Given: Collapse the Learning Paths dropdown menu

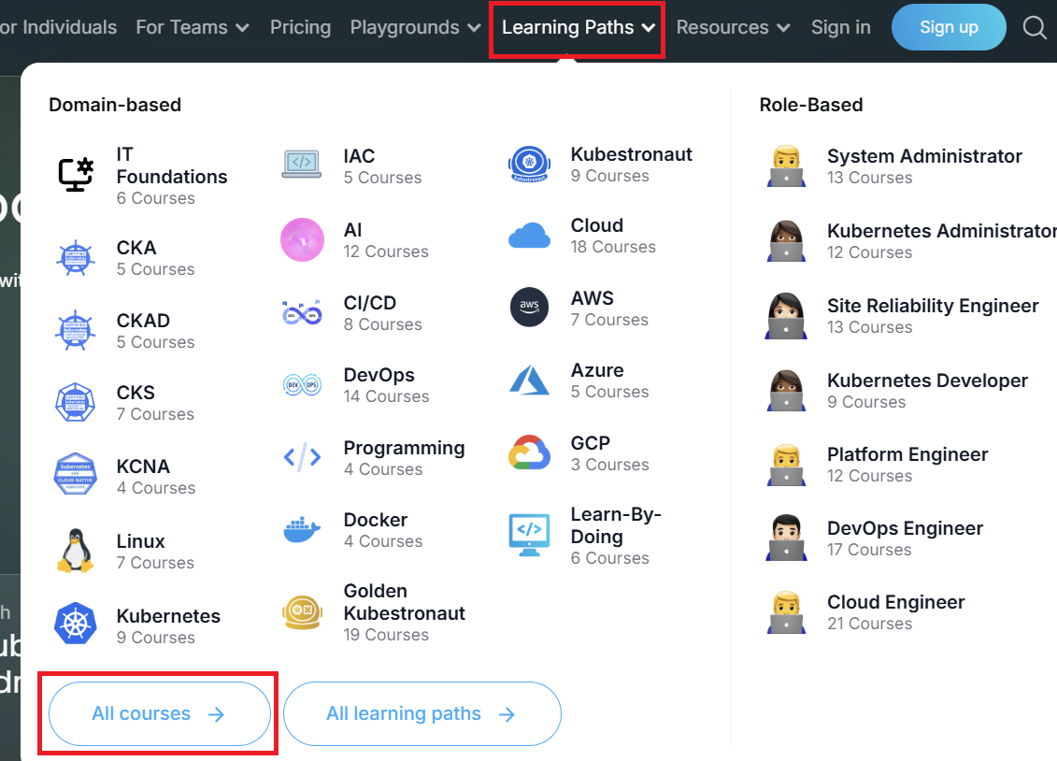Looking at the screenshot, I should pos(578,28).
